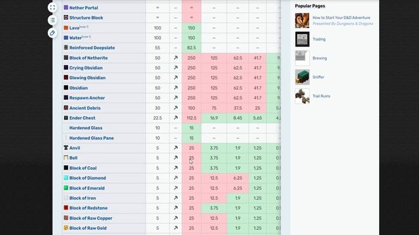Click the Block of Diamond icon

(x=66, y=178)
